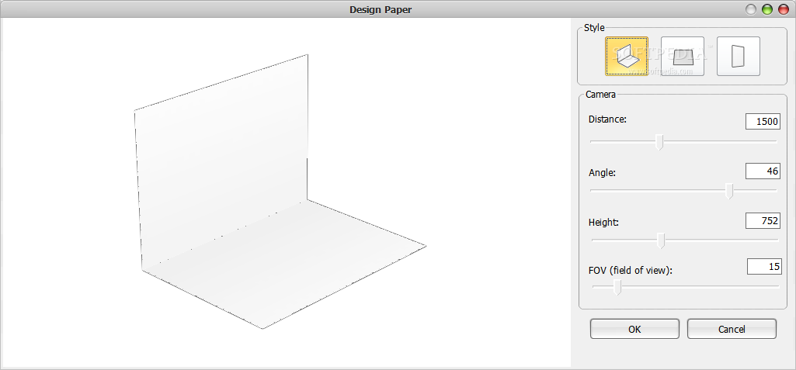Maximize window with the green button

(767, 9)
